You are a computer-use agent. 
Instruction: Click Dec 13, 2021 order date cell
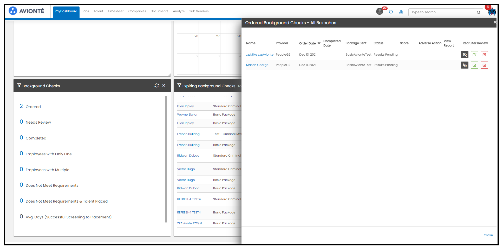pos(308,55)
